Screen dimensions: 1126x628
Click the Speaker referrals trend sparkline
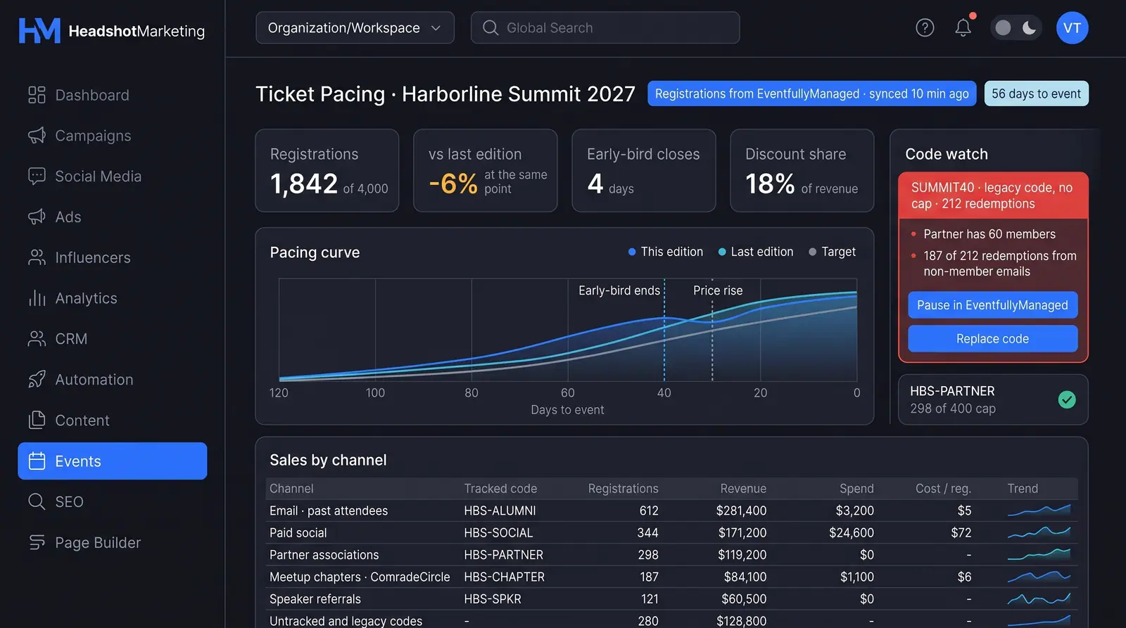pyautogui.click(x=1039, y=598)
